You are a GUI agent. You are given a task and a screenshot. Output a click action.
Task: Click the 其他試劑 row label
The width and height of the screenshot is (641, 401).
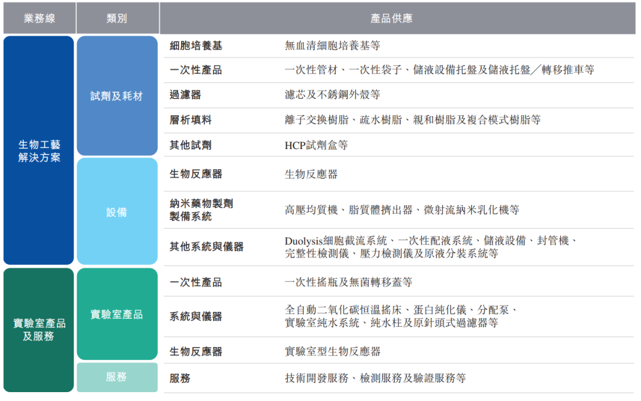click(191, 145)
